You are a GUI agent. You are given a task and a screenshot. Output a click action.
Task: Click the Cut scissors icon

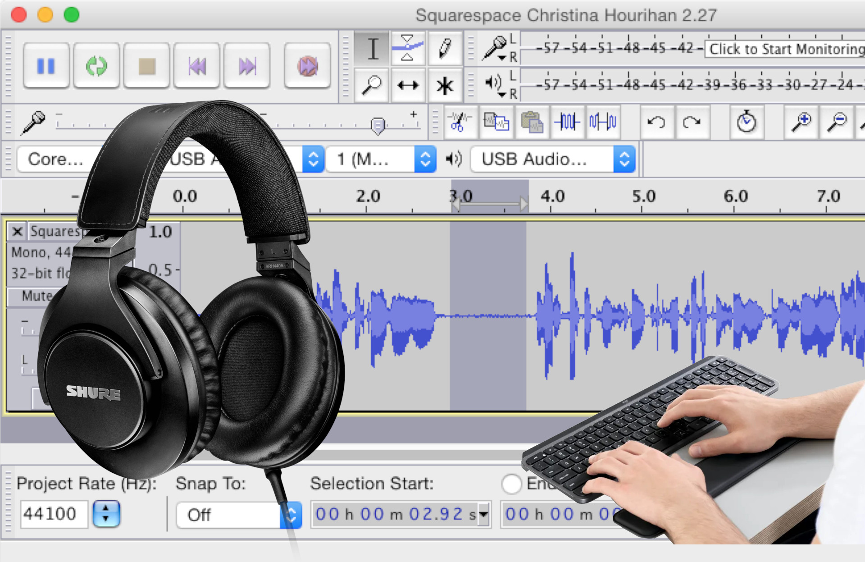[460, 122]
